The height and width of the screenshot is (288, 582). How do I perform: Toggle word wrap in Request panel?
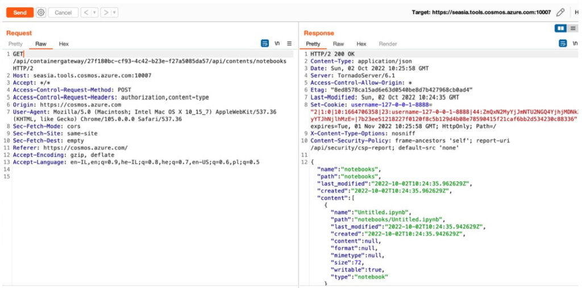click(x=265, y=43)
